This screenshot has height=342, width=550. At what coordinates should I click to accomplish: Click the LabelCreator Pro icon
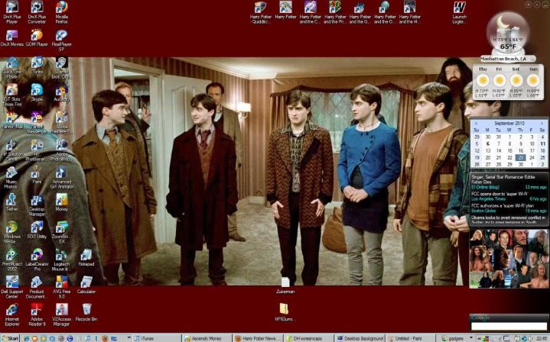(x=37, y=260)
